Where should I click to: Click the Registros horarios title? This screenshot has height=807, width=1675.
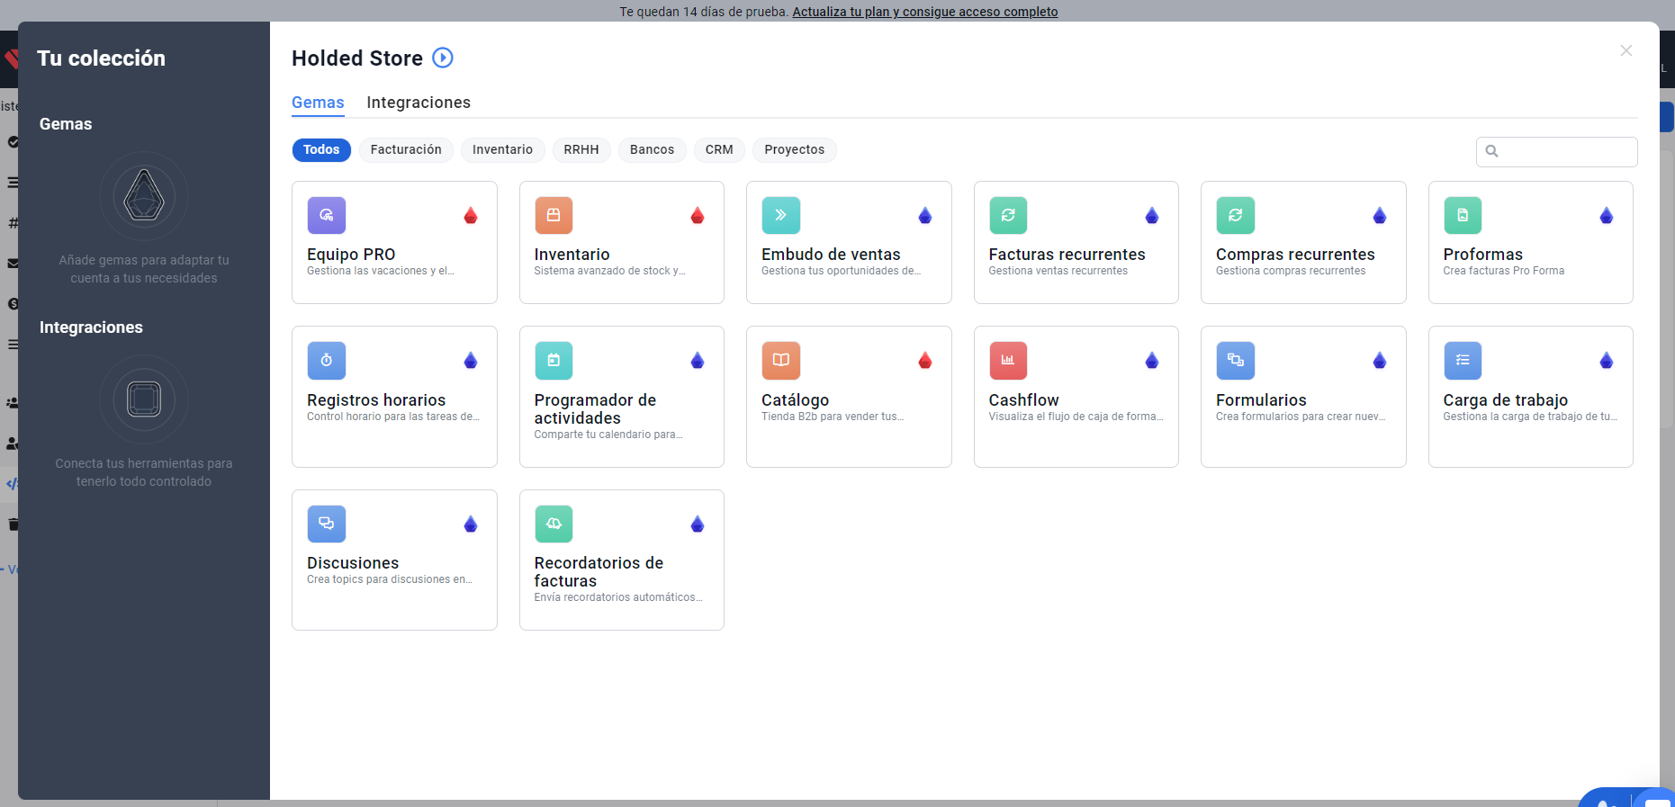pos(376,400)
